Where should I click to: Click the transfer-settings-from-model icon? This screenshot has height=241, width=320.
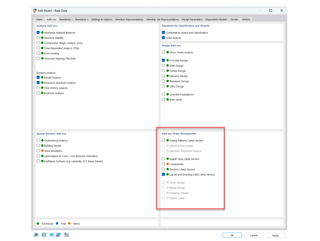point(66,235)
